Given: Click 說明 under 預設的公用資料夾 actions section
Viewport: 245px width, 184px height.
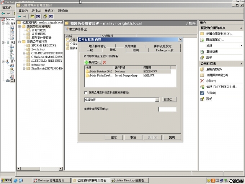Looking at the screenshot, I should click(x=209, y=58).
